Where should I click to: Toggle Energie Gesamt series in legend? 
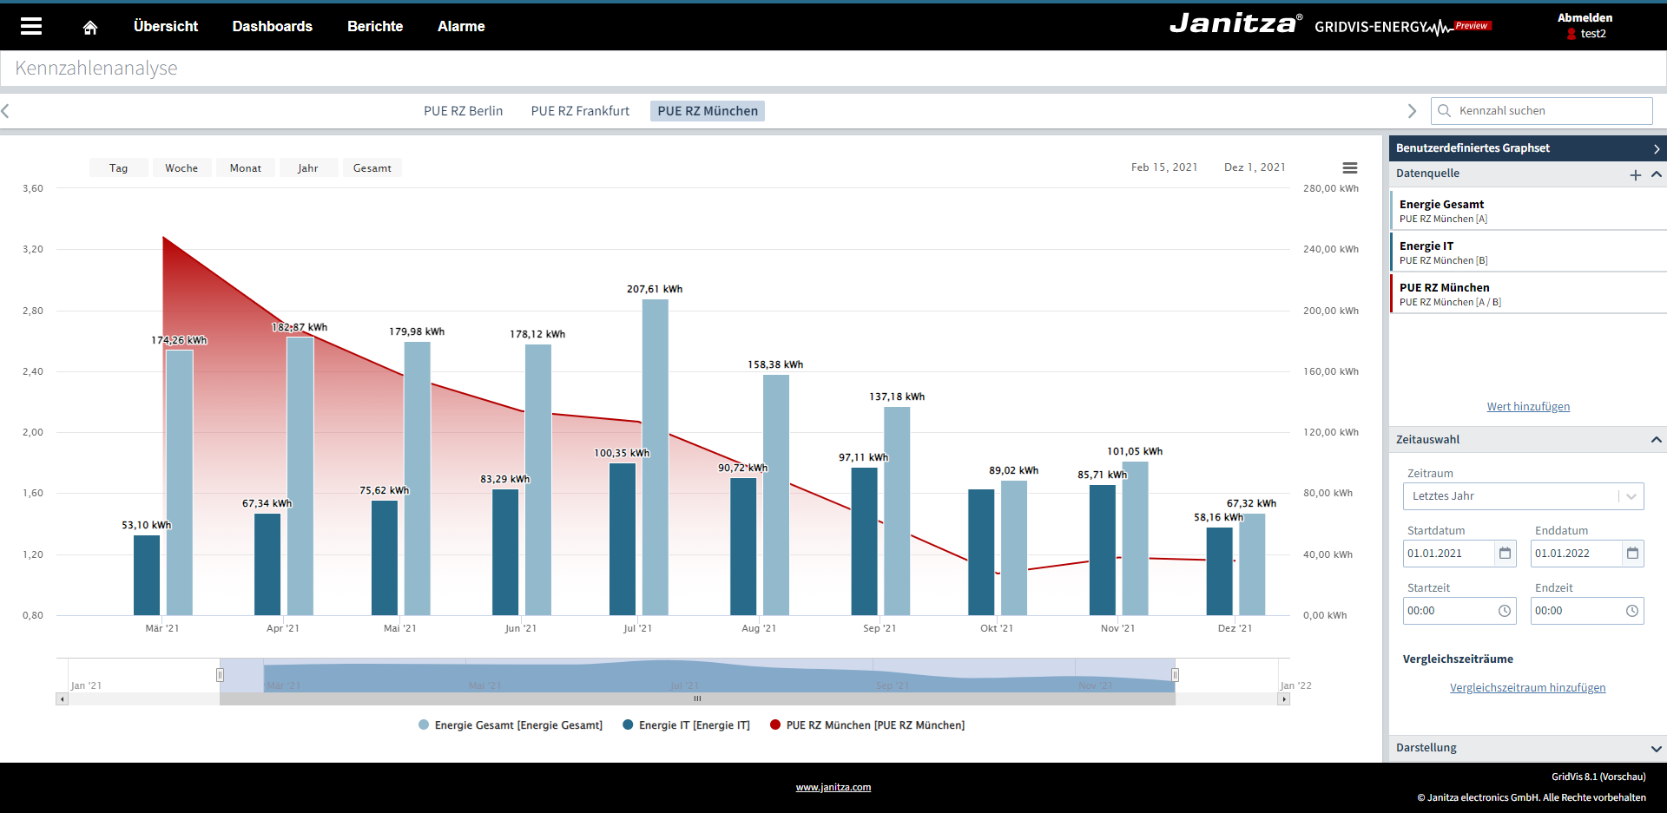pos(511,725)
